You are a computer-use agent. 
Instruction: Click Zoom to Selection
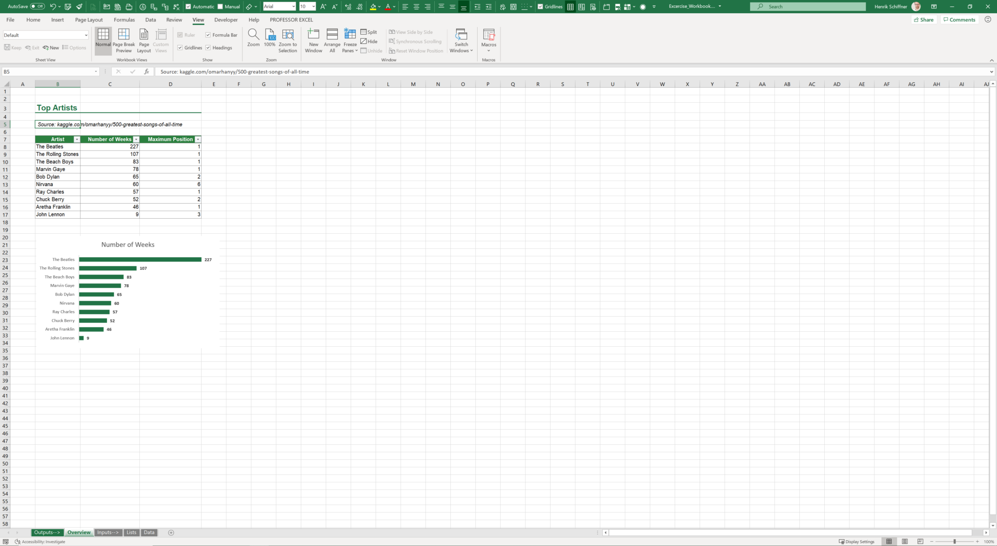287,40
